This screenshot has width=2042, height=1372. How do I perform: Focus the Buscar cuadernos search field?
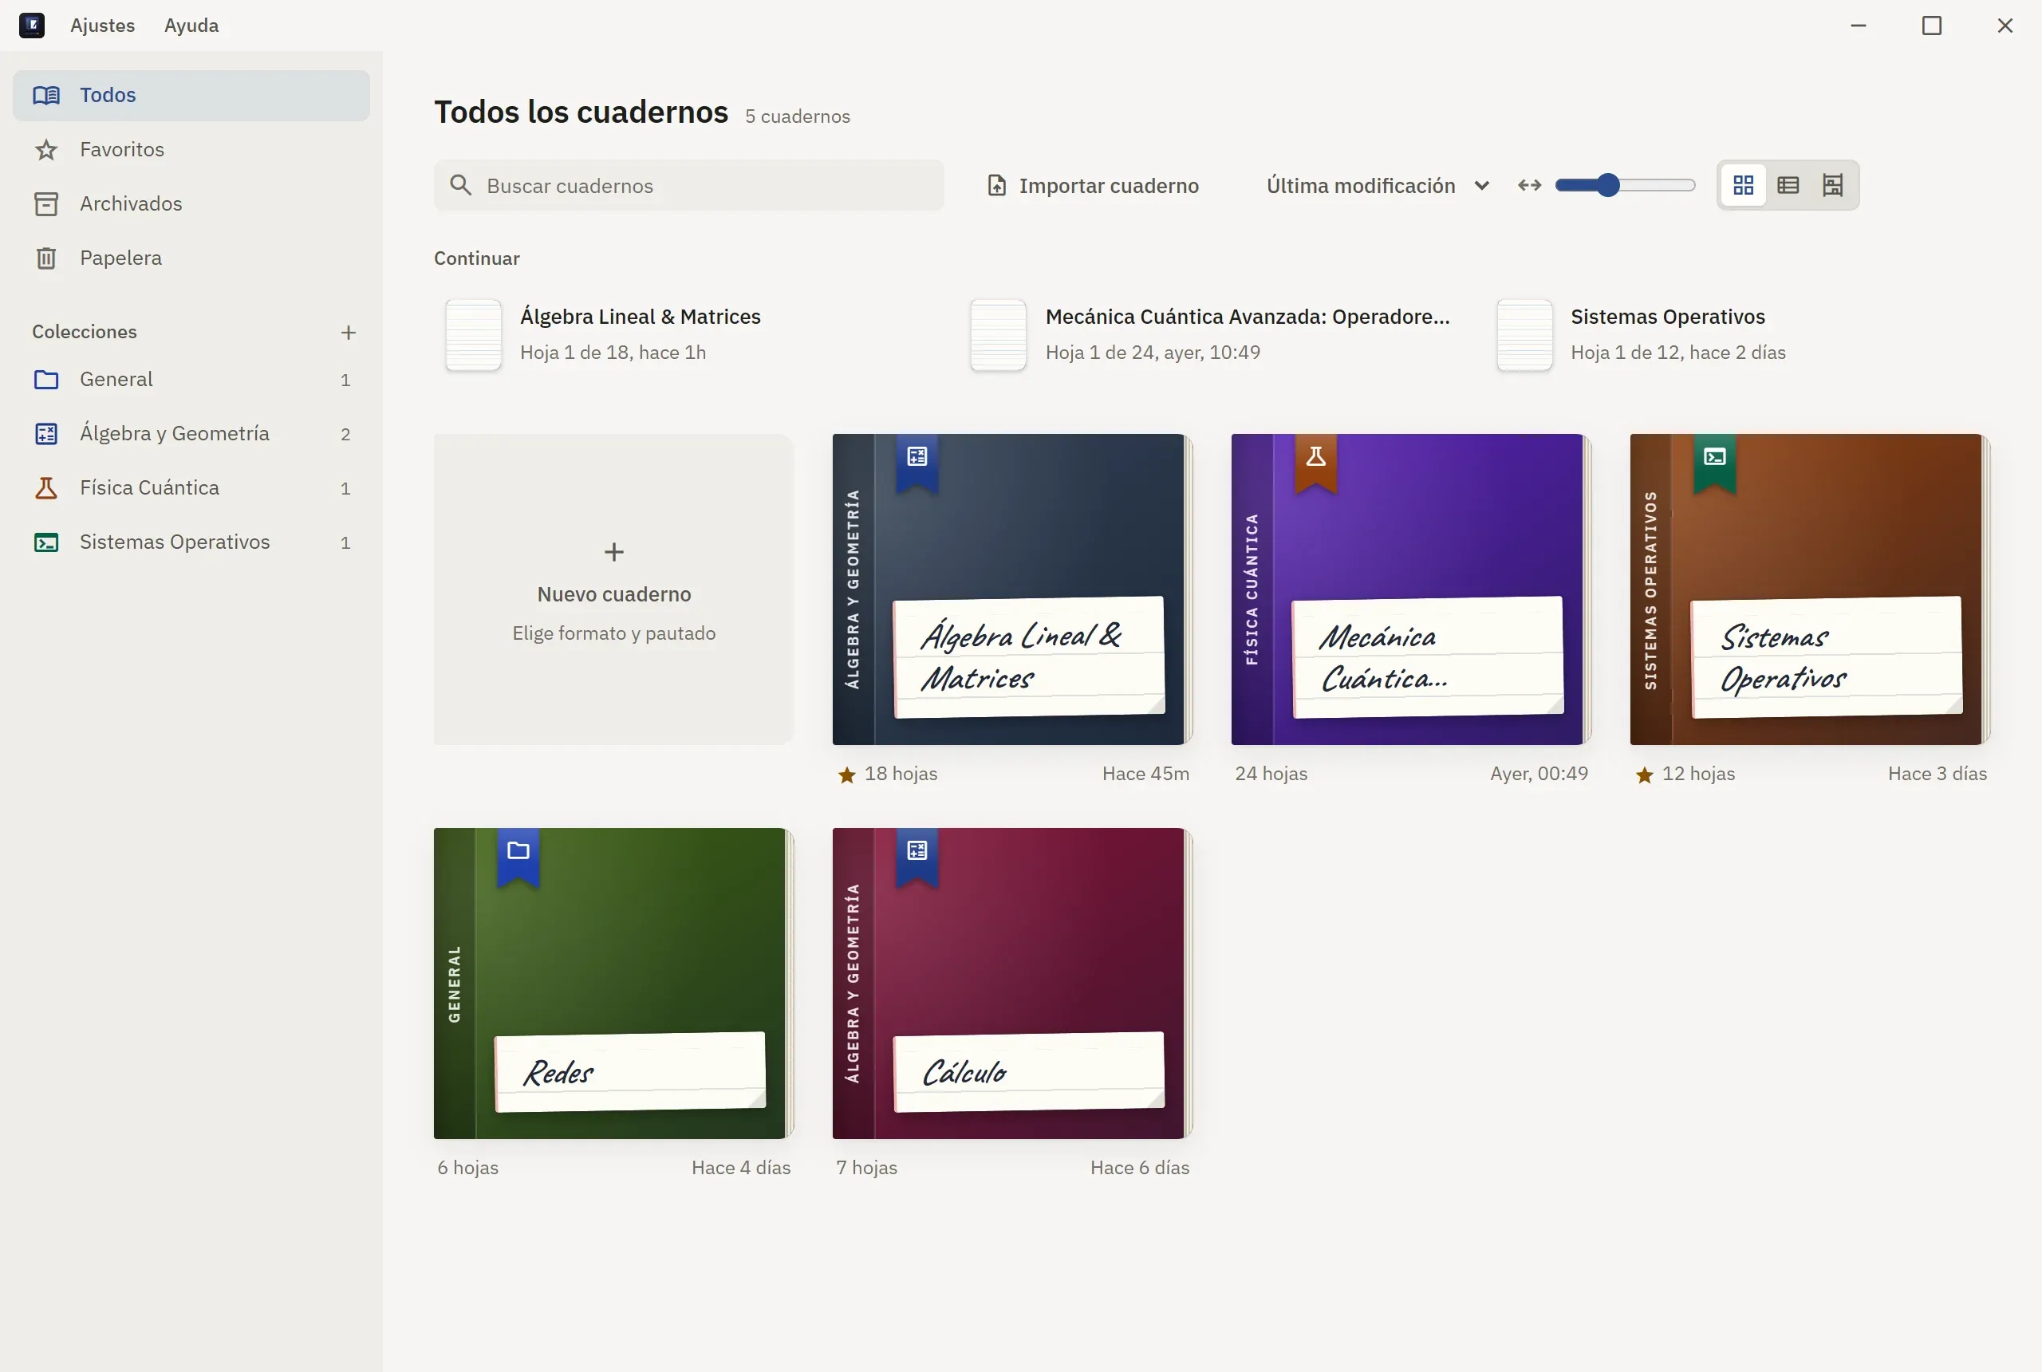tap(688, 186)
